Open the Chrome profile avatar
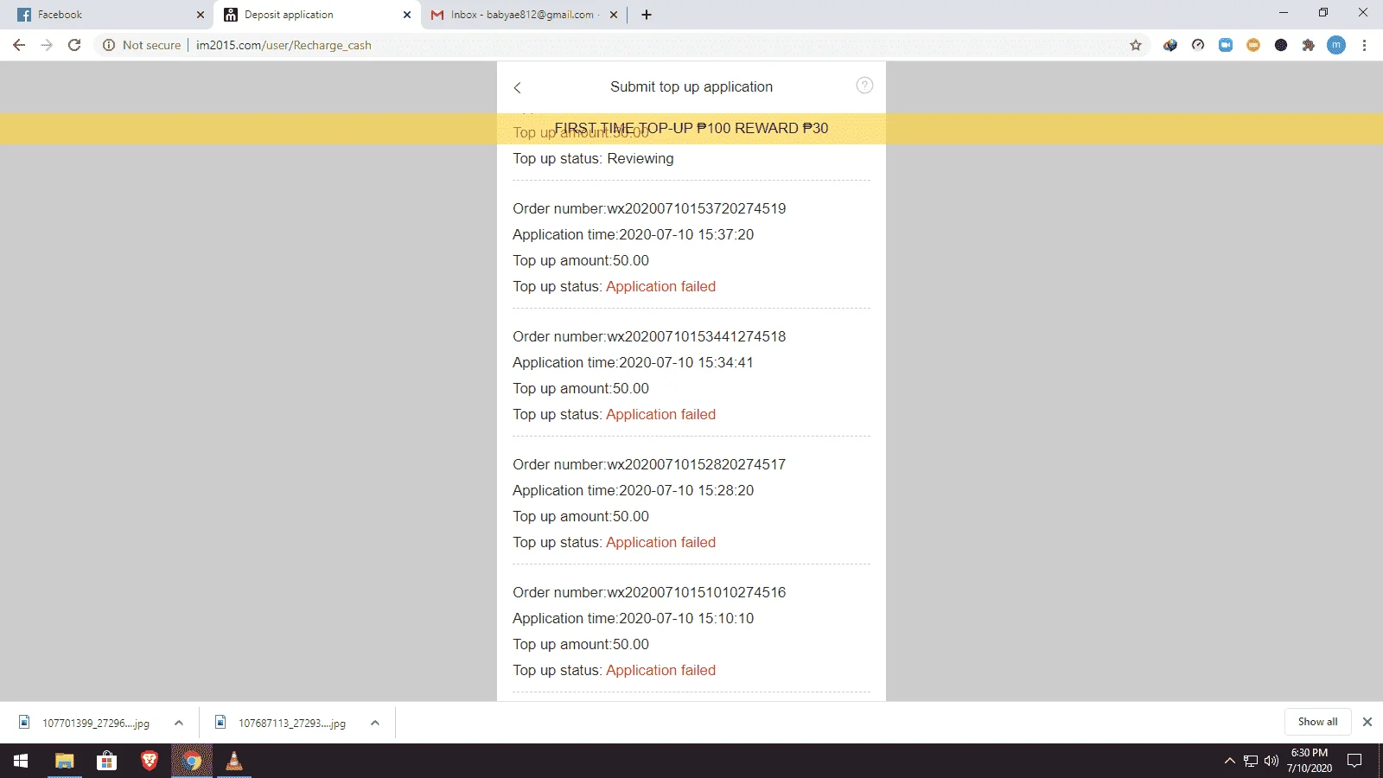The height and width of the screenshot is (778, 1383). (x=1336, y=45)
